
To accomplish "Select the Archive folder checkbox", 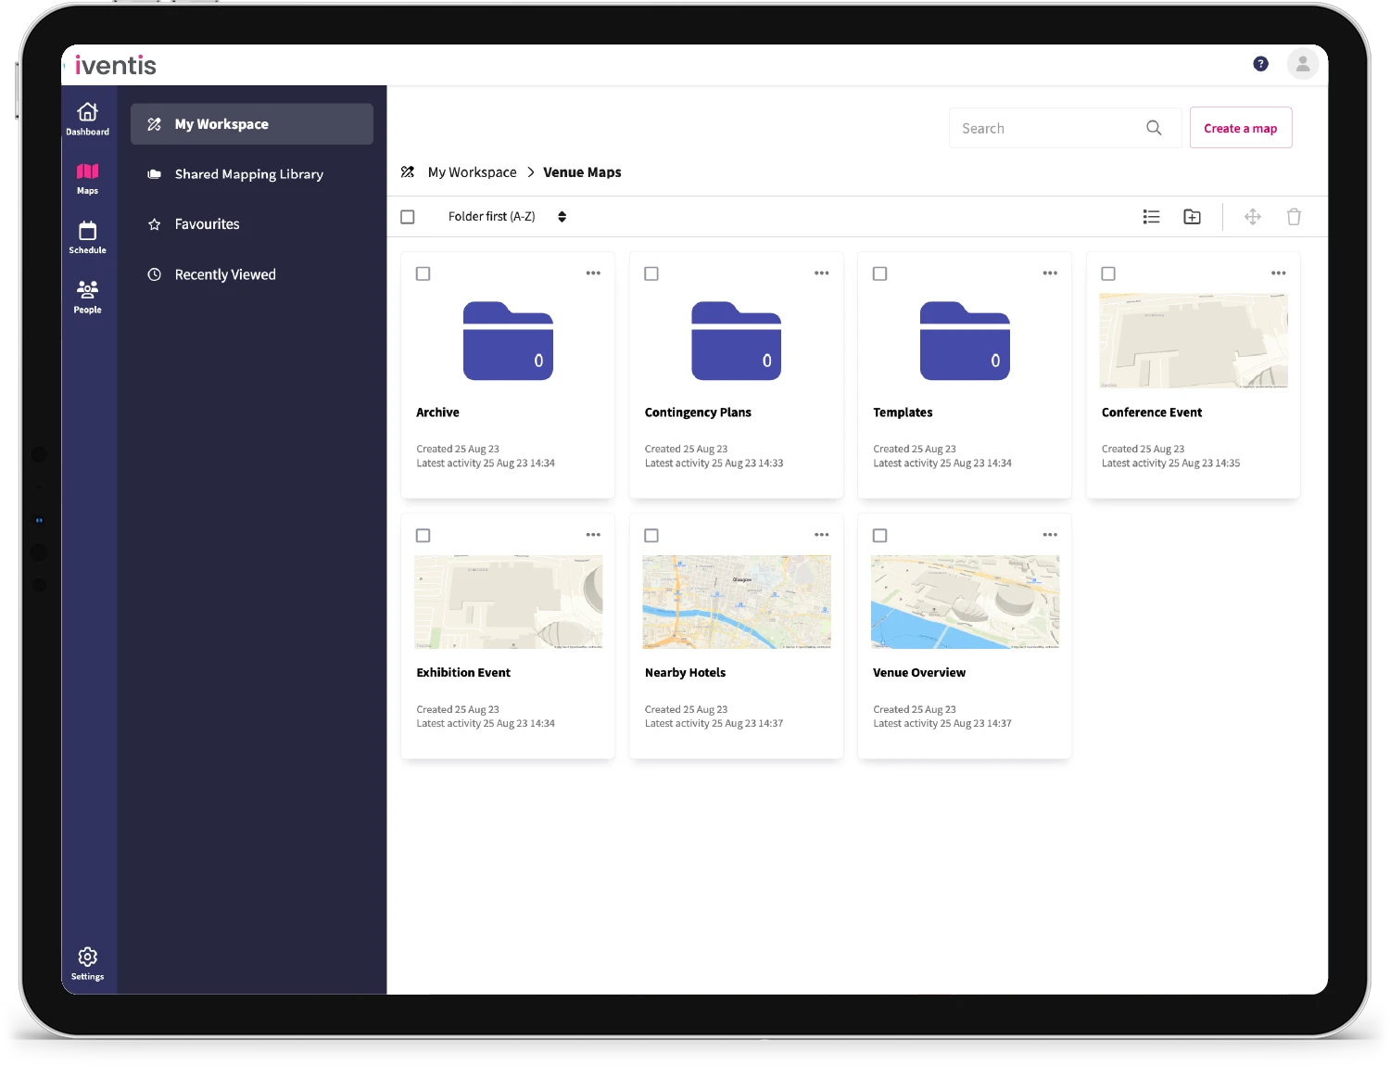I will coord(423,273).
